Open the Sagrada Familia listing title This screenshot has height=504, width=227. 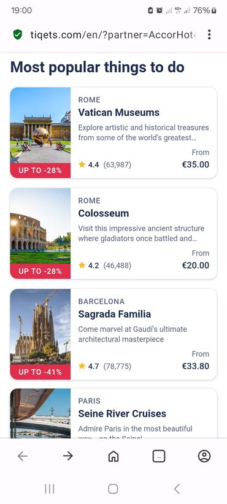[x=115, y=314]
